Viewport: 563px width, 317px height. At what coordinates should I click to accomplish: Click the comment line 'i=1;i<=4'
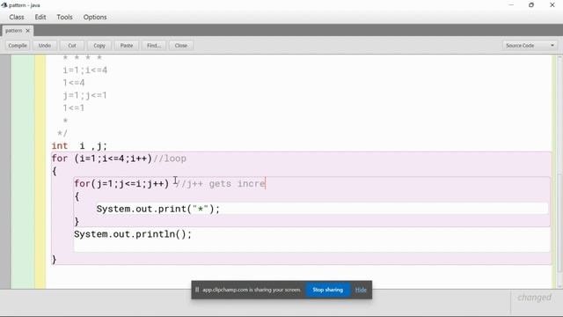coord(84,70)
